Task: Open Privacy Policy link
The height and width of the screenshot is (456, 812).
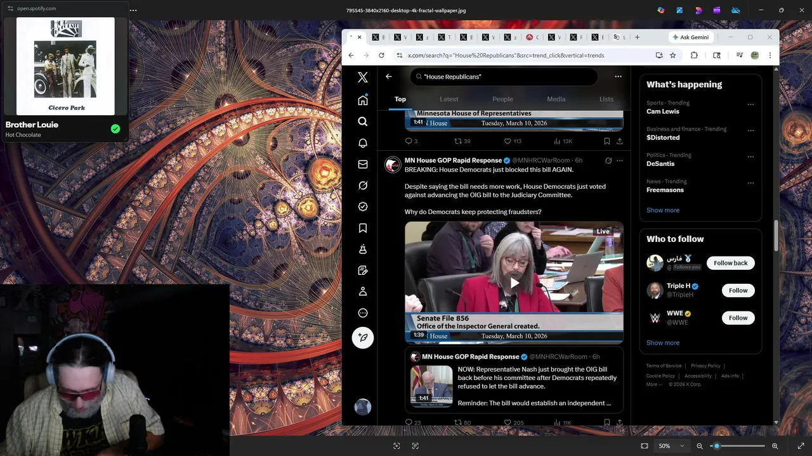Action: click(705, 365)
